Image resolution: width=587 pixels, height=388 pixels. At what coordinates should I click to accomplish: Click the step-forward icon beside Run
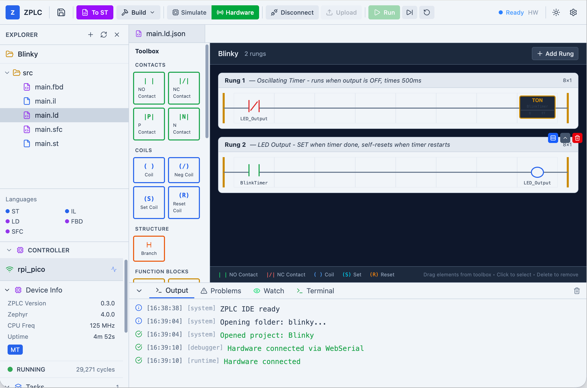pos(409,12)
